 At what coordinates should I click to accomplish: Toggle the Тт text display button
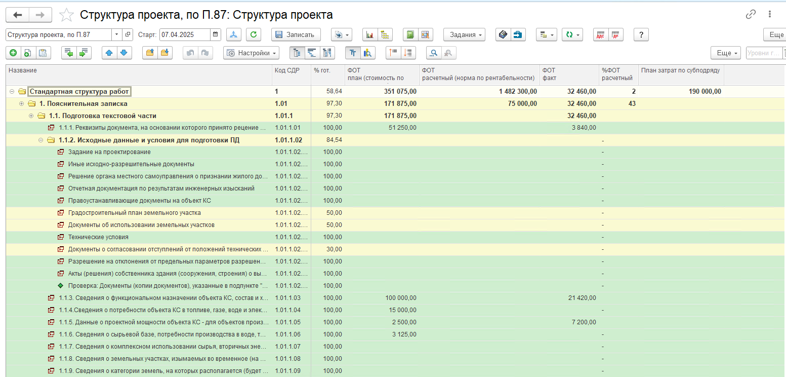click(353, 53)
